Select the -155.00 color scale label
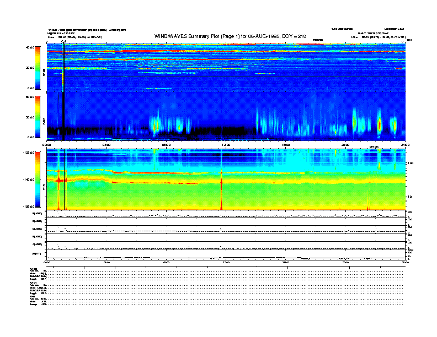The width and height of the screenshot is (437, 337). pos(29,206)
